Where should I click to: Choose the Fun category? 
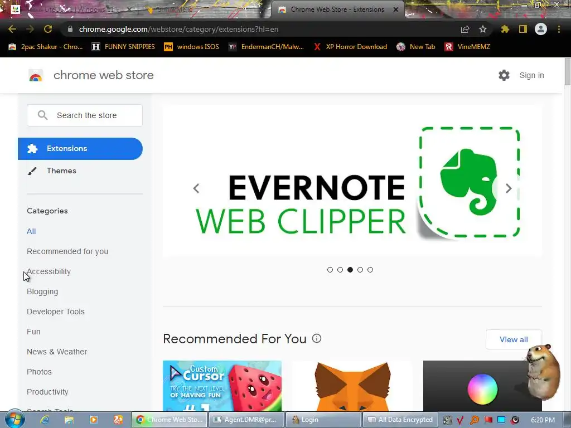click(x=33, y=332)
